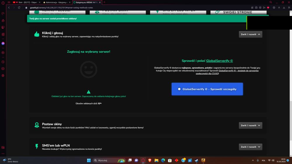The width and height of the screenshot is (292, 164).
Task: Switch to the Słoń YouTube tab
Action: pos(26,2)
